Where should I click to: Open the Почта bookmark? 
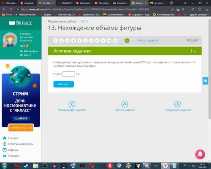[8, 14]
